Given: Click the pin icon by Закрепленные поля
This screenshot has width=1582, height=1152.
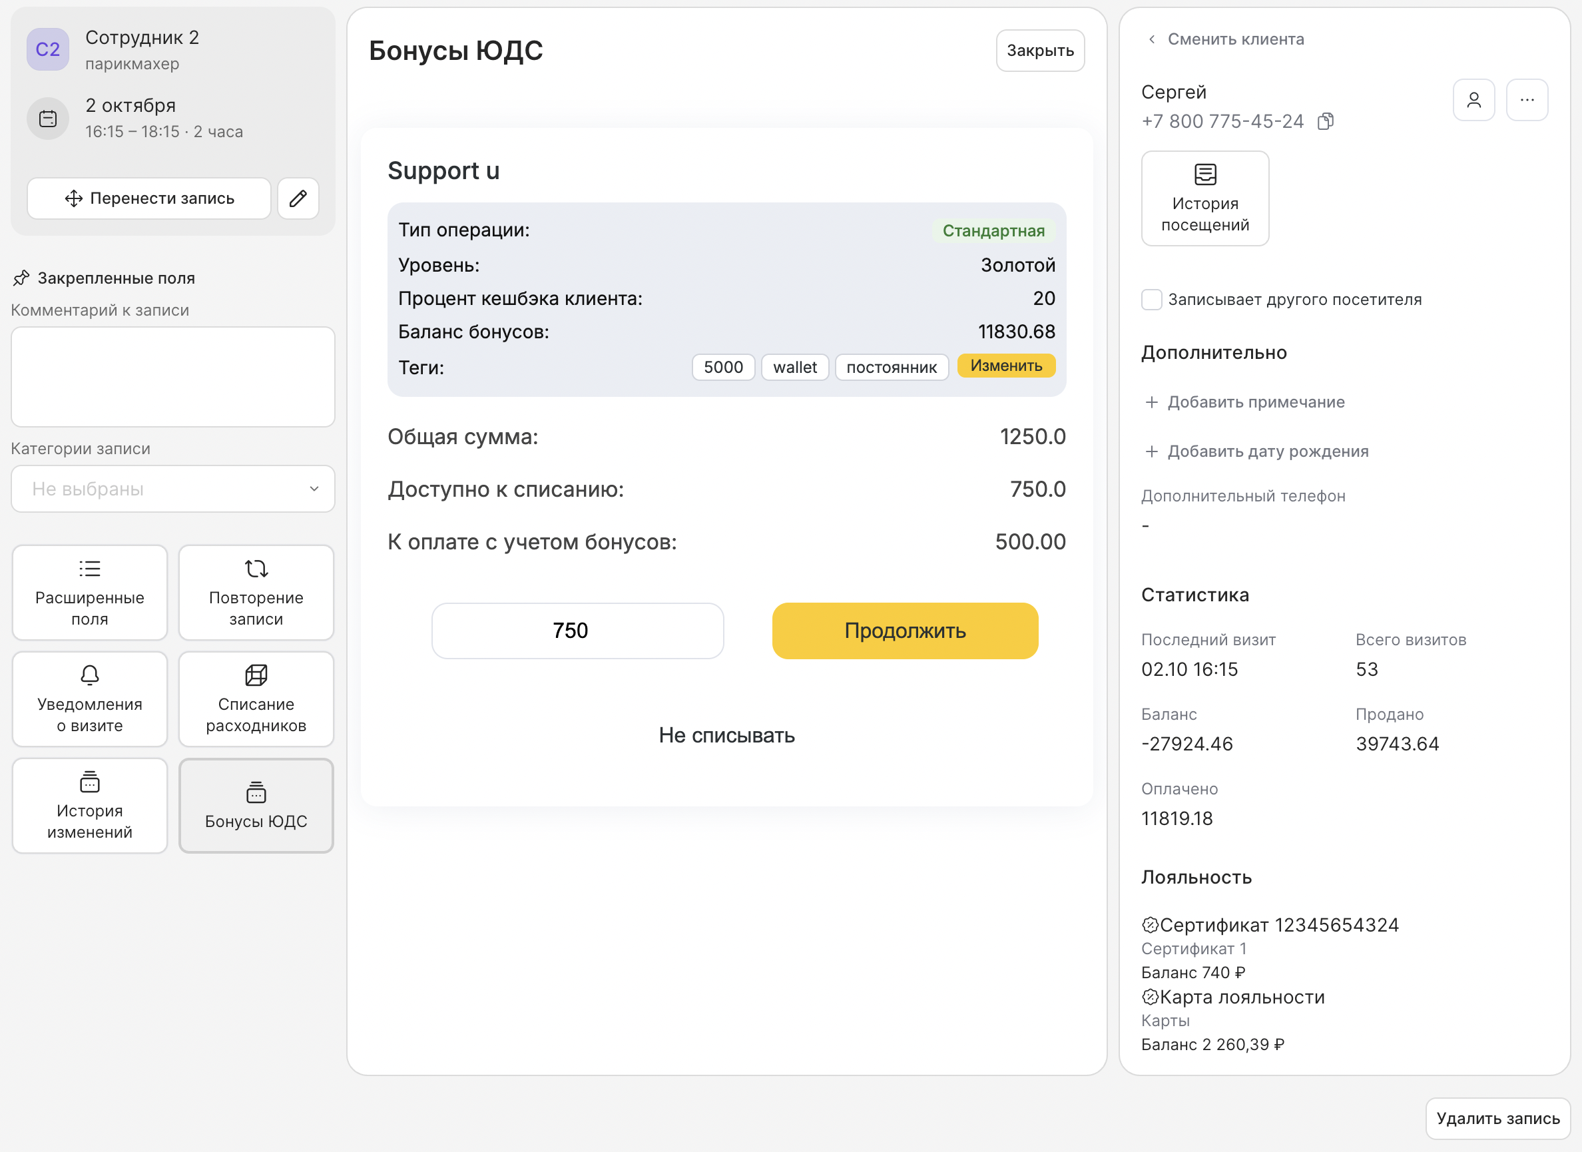Looking at the screenshot, I should [21, 278].
